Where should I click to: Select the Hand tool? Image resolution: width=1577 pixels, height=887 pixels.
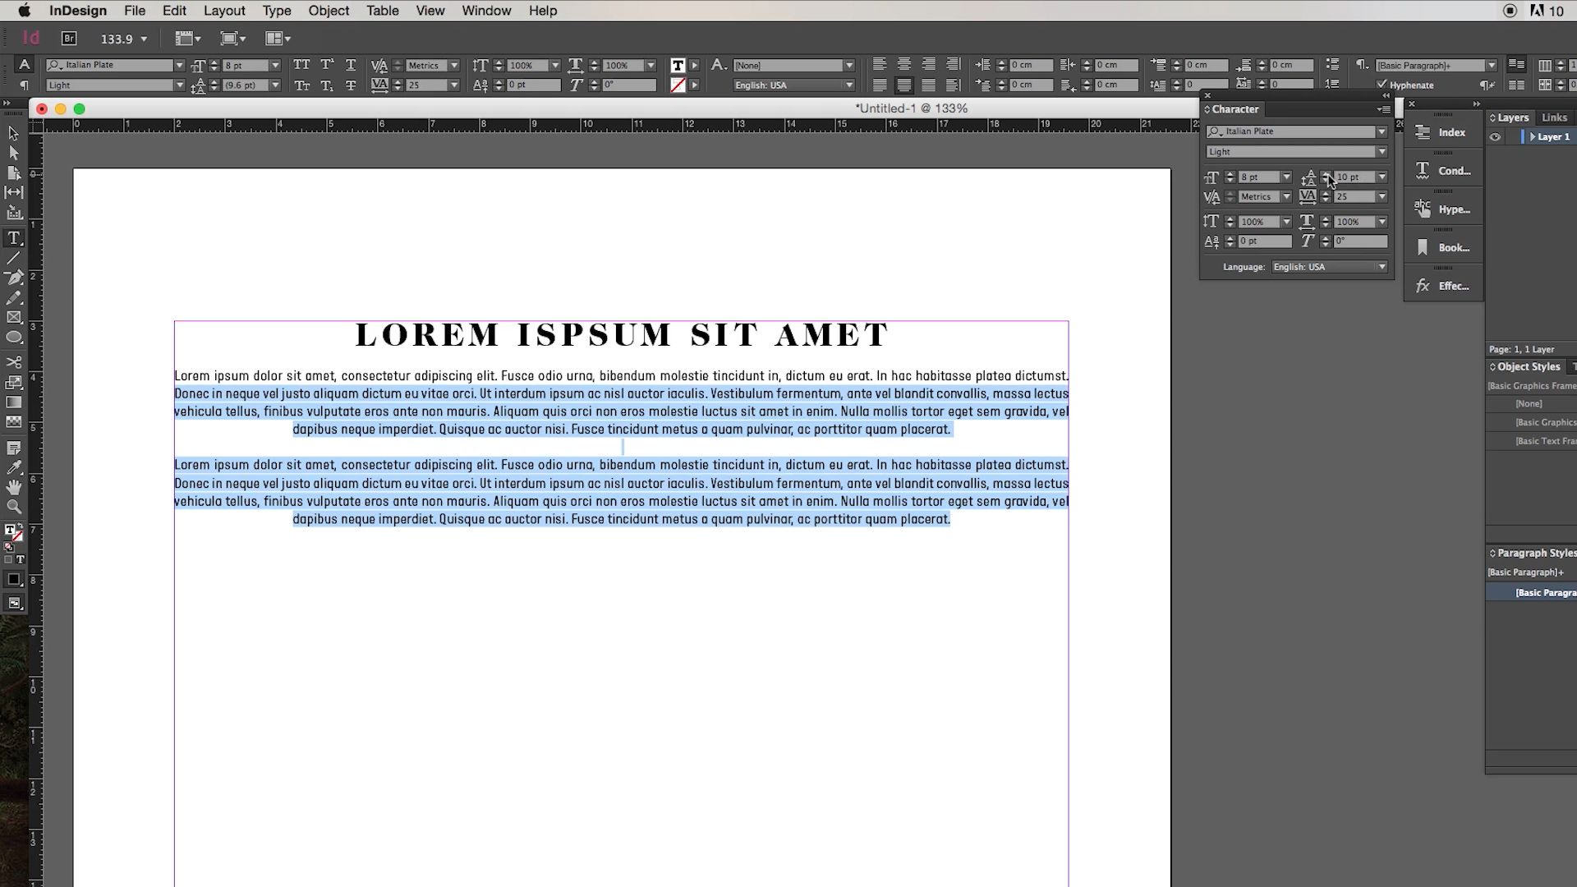click(13, 488)
